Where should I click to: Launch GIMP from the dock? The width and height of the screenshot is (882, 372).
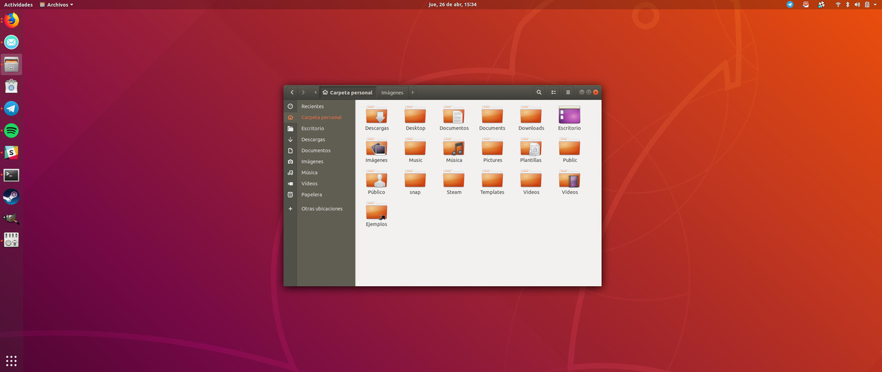pyautogui.click(x=11, y=218)
